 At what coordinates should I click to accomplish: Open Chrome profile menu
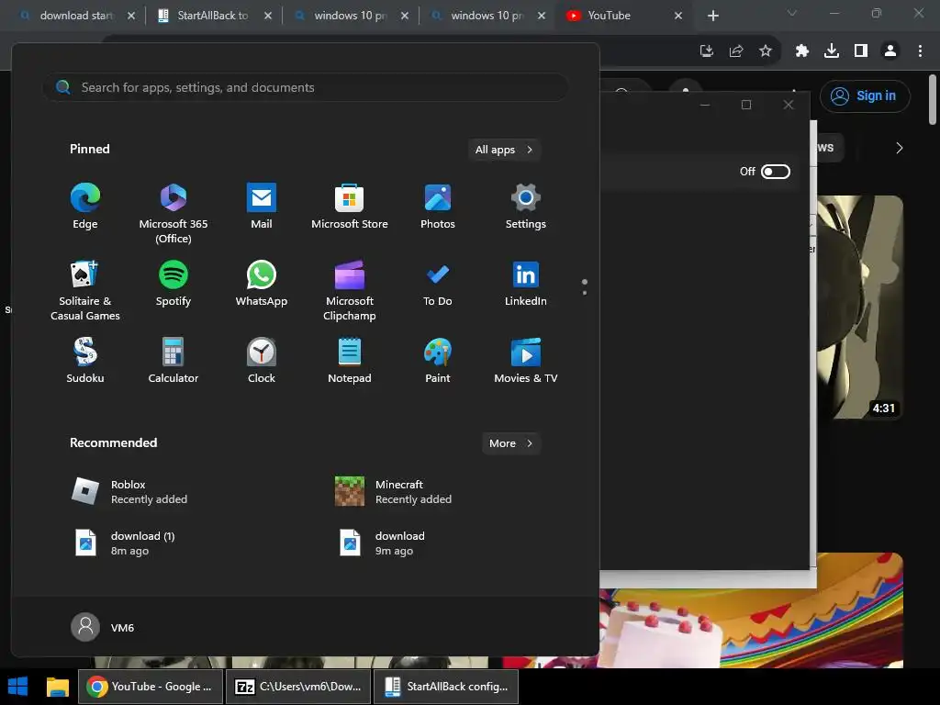[x=890, y=51]
